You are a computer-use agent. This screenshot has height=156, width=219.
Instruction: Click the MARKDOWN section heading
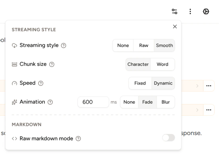26,125
